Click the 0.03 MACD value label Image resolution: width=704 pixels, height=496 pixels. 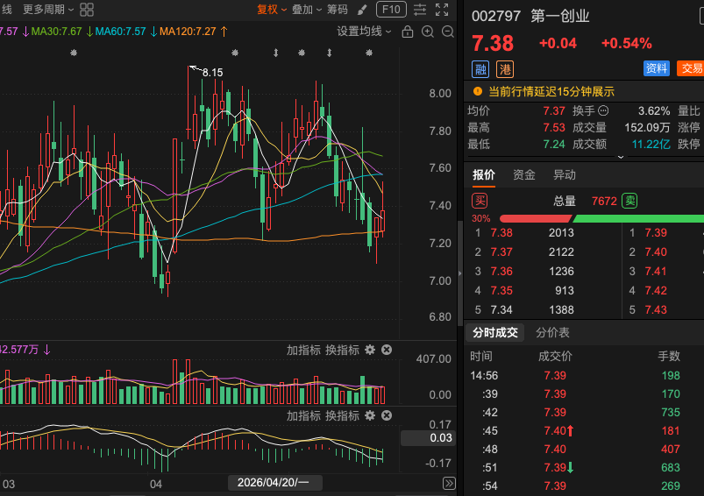pos(428,438)
